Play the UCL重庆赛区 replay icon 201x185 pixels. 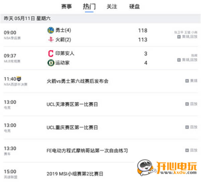(187, 127)
